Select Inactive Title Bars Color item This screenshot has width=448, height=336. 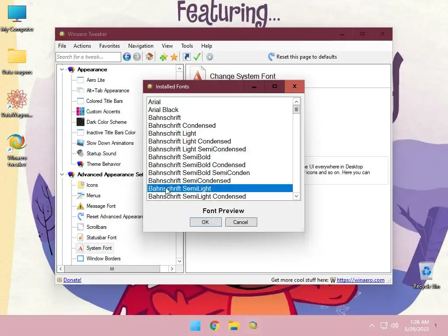click(111, 133)
